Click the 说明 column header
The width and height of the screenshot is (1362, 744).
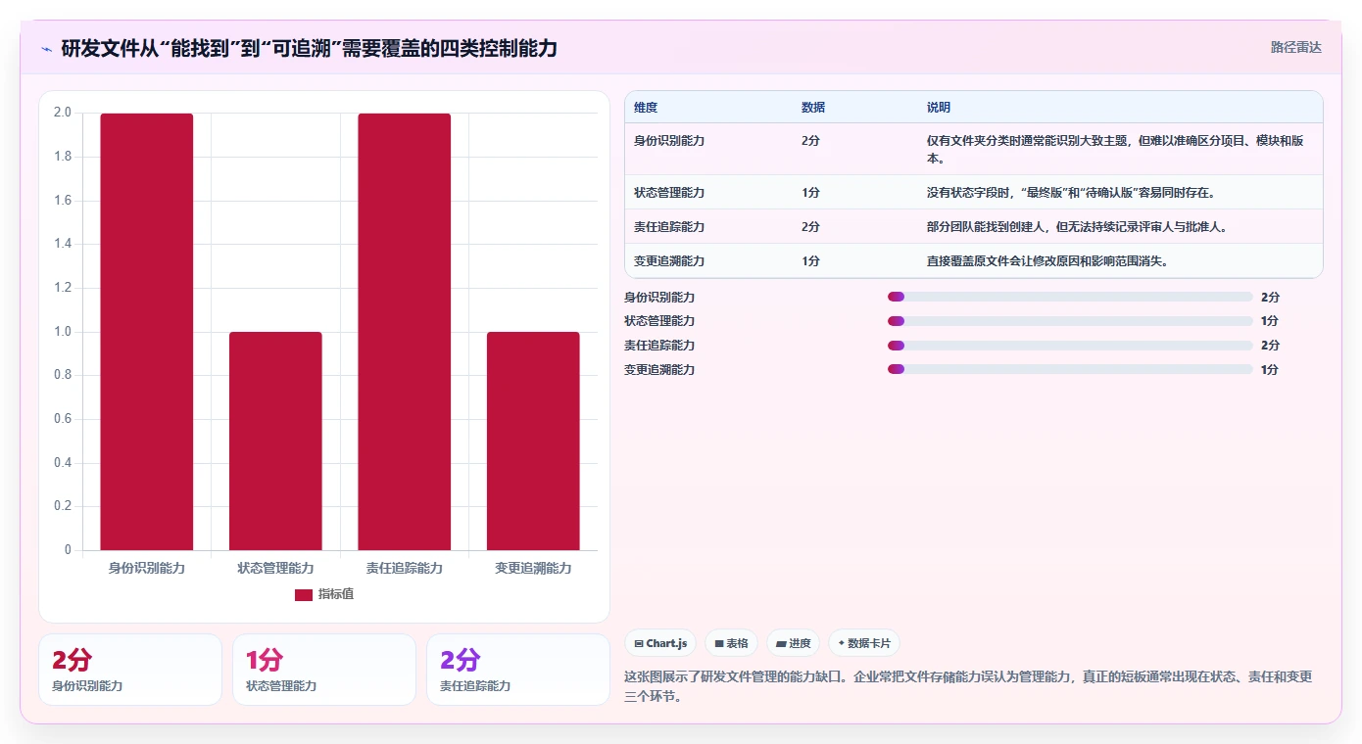click(x=939, y=107)
